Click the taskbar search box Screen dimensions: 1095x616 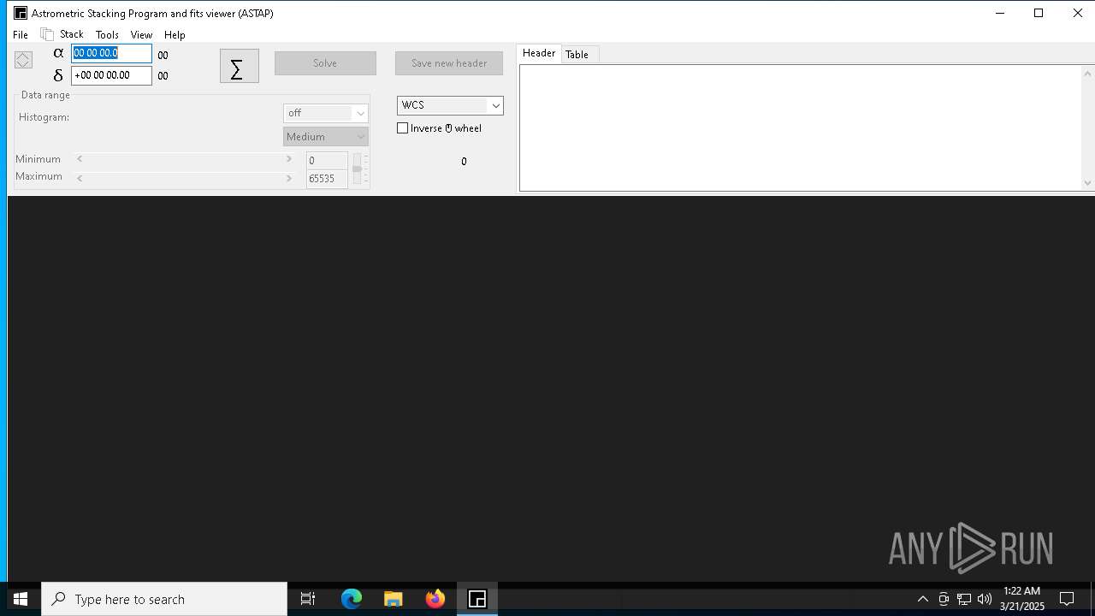(164, 599)
